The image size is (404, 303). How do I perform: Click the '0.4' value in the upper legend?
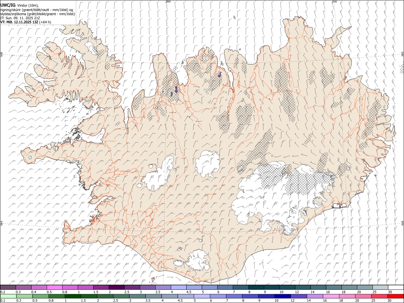[34, 292]
